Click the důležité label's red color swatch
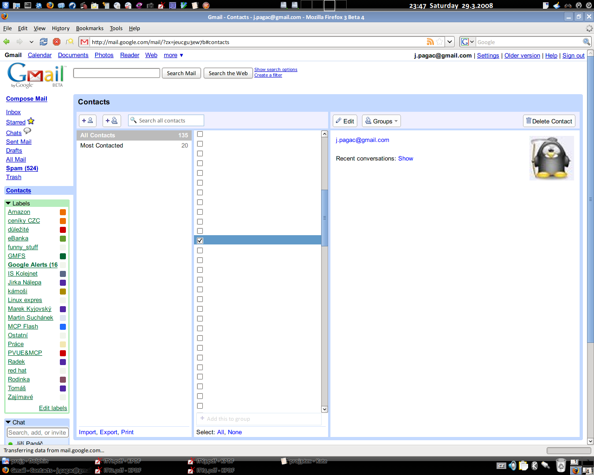This screenshot has width=594, height=475. [63, 230]
